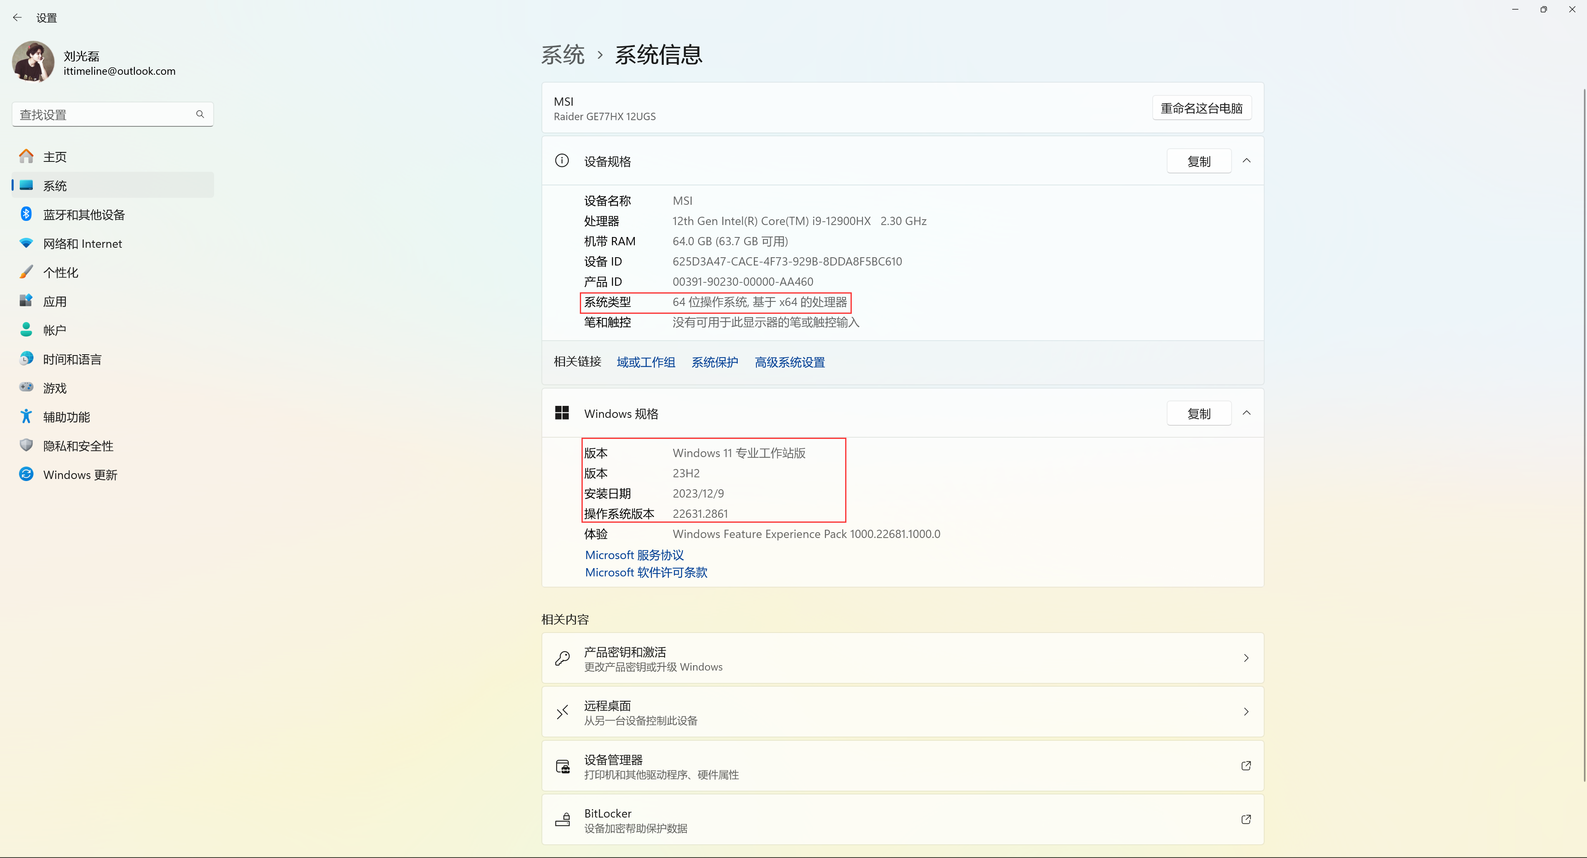
Task: Click the Accounts person icon
Action: (26, 329)
